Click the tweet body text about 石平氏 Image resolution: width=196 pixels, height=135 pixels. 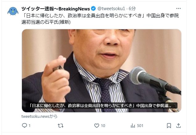click(100, 19)
